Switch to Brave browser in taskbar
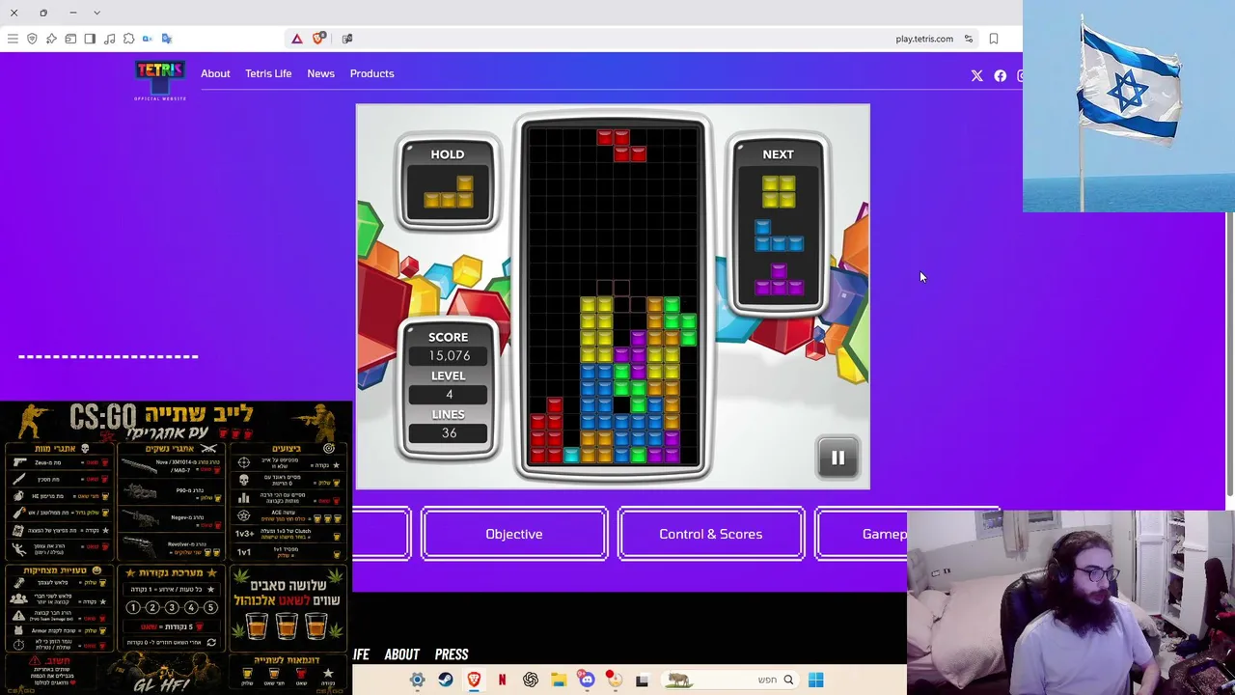1235x695 pixels. coord(474,680)
